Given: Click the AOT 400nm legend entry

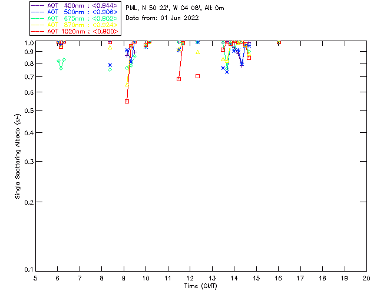Looking at the screenshot, I should click(x=74, y=5).
